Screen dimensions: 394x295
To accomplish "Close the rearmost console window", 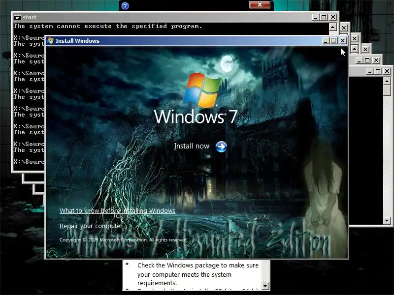I will pos(387,71).
